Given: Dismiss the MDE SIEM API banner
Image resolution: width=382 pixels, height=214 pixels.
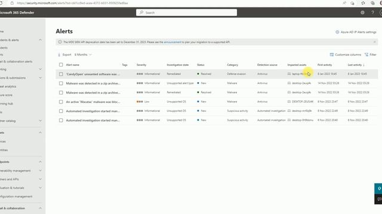Looking at the screenshot, I should click(374, 42).
